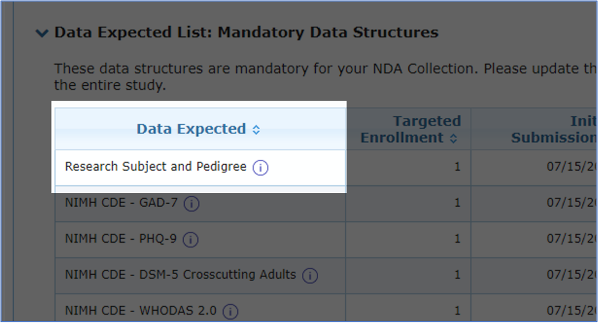Click the Data Expected column header label
The height and width of the screenshot is (325, 600).
191,129
